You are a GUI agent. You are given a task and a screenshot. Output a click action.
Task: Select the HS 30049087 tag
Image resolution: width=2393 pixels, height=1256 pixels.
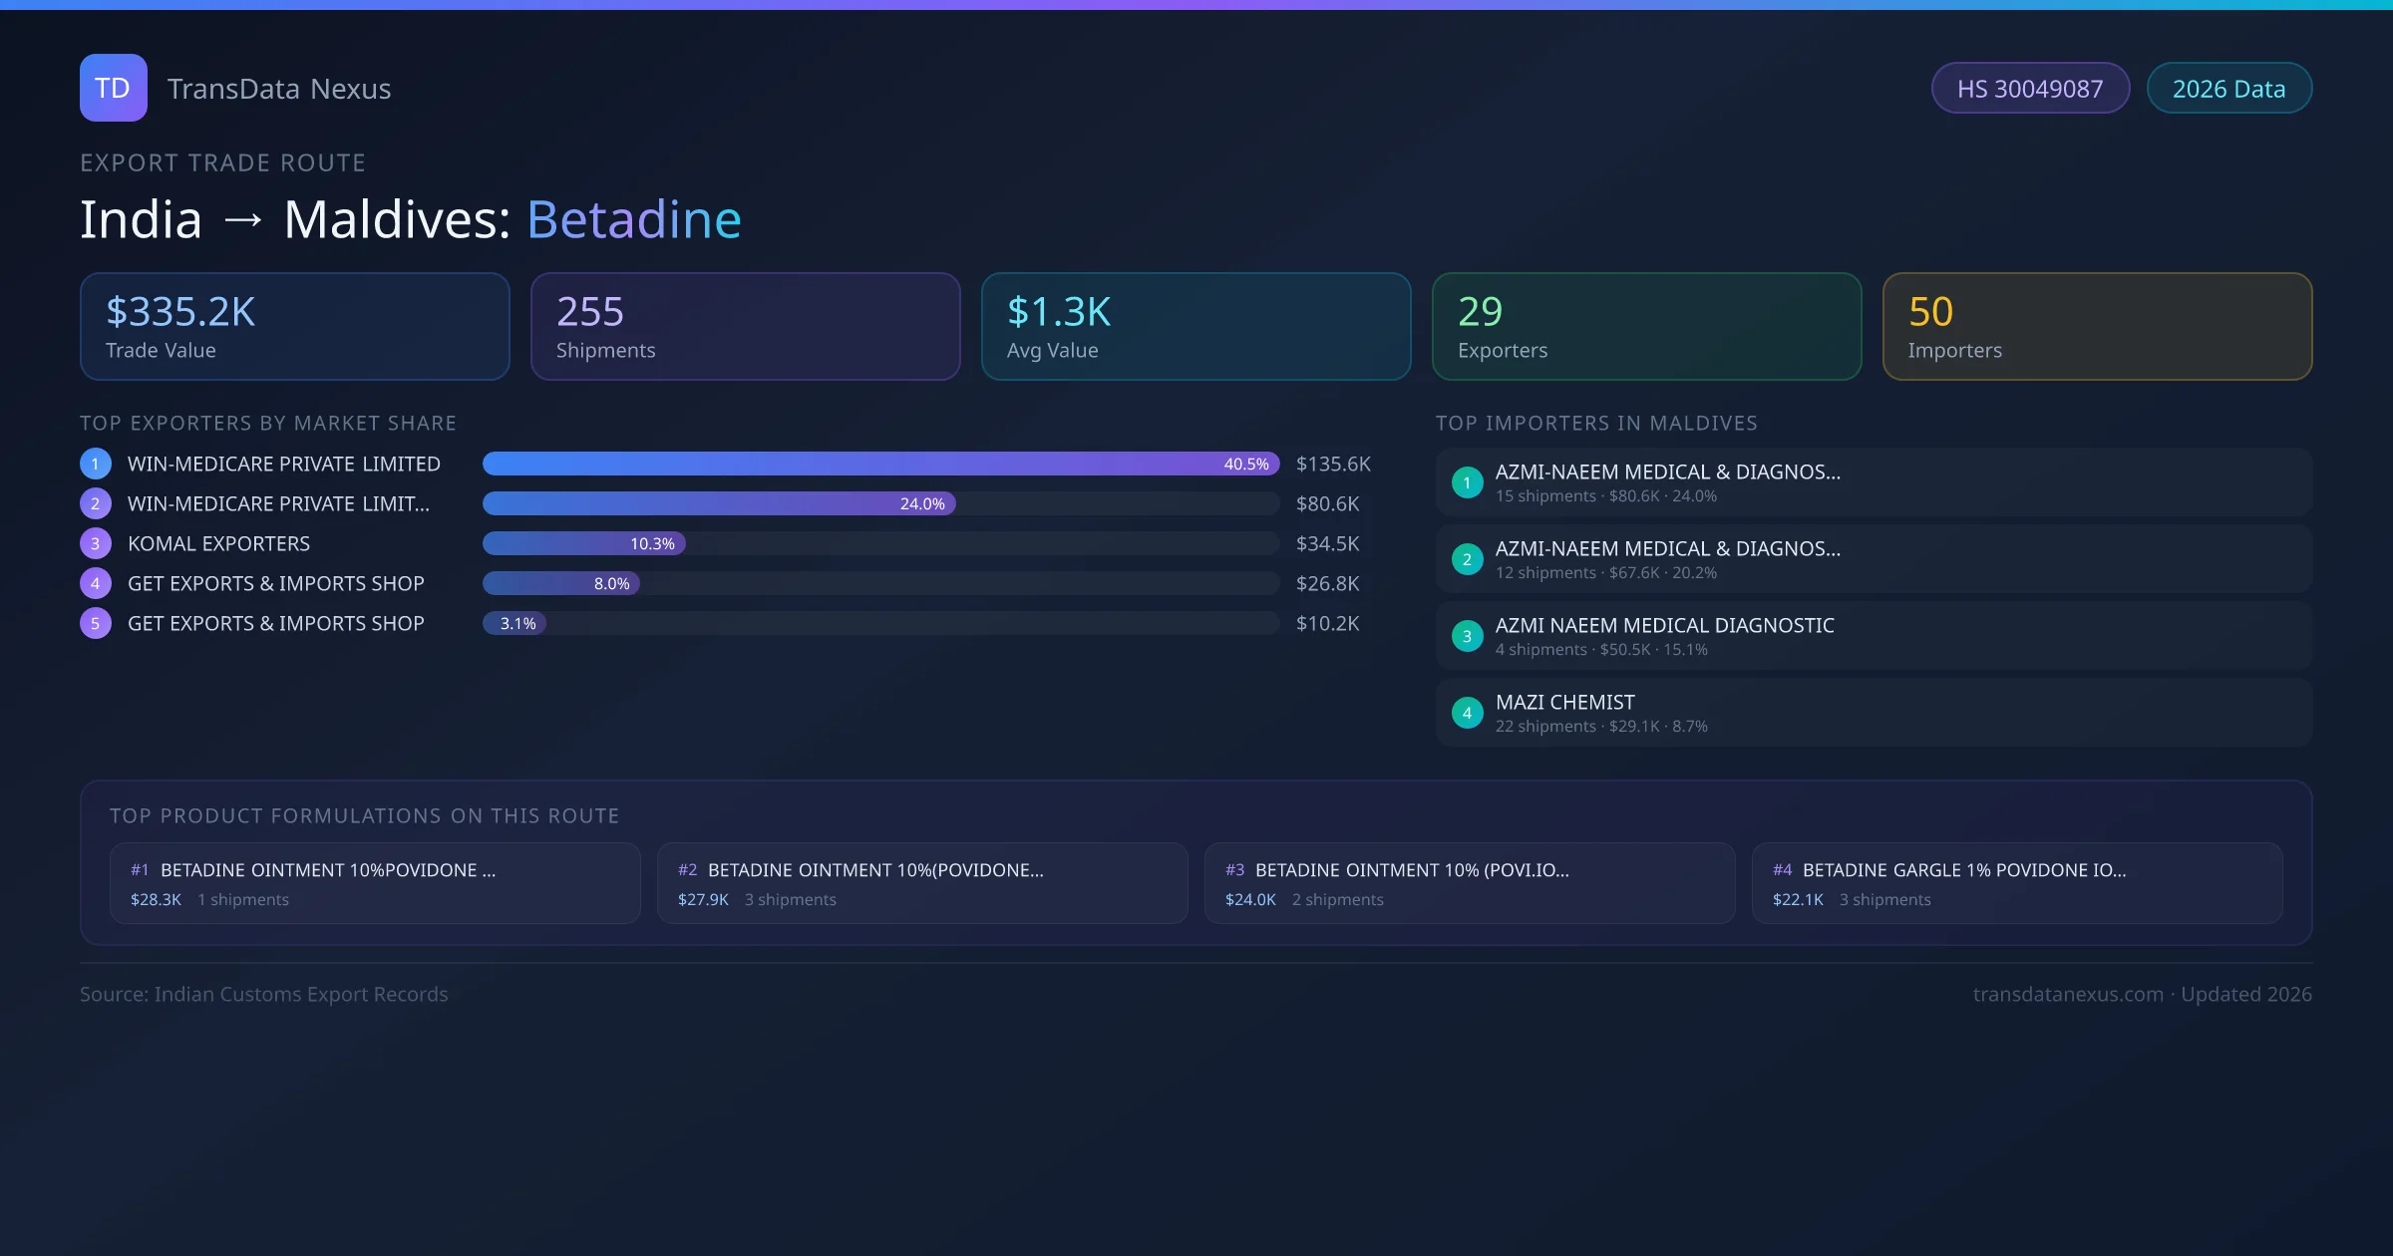point(2030,89)
